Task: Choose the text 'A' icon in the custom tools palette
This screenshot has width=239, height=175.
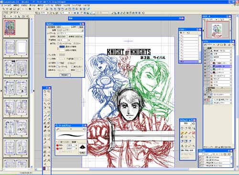Action: (182, 146)
